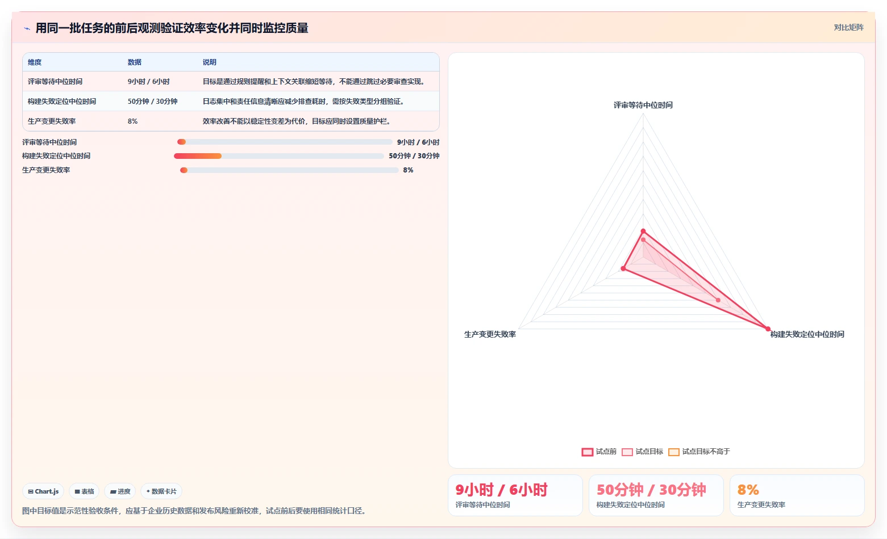Select the Chart.js tag chip

pyautogui.click(x=44, y=491)
